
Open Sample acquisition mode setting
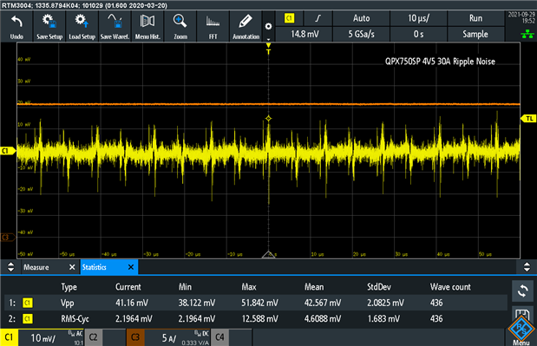(x=475, y=34)
